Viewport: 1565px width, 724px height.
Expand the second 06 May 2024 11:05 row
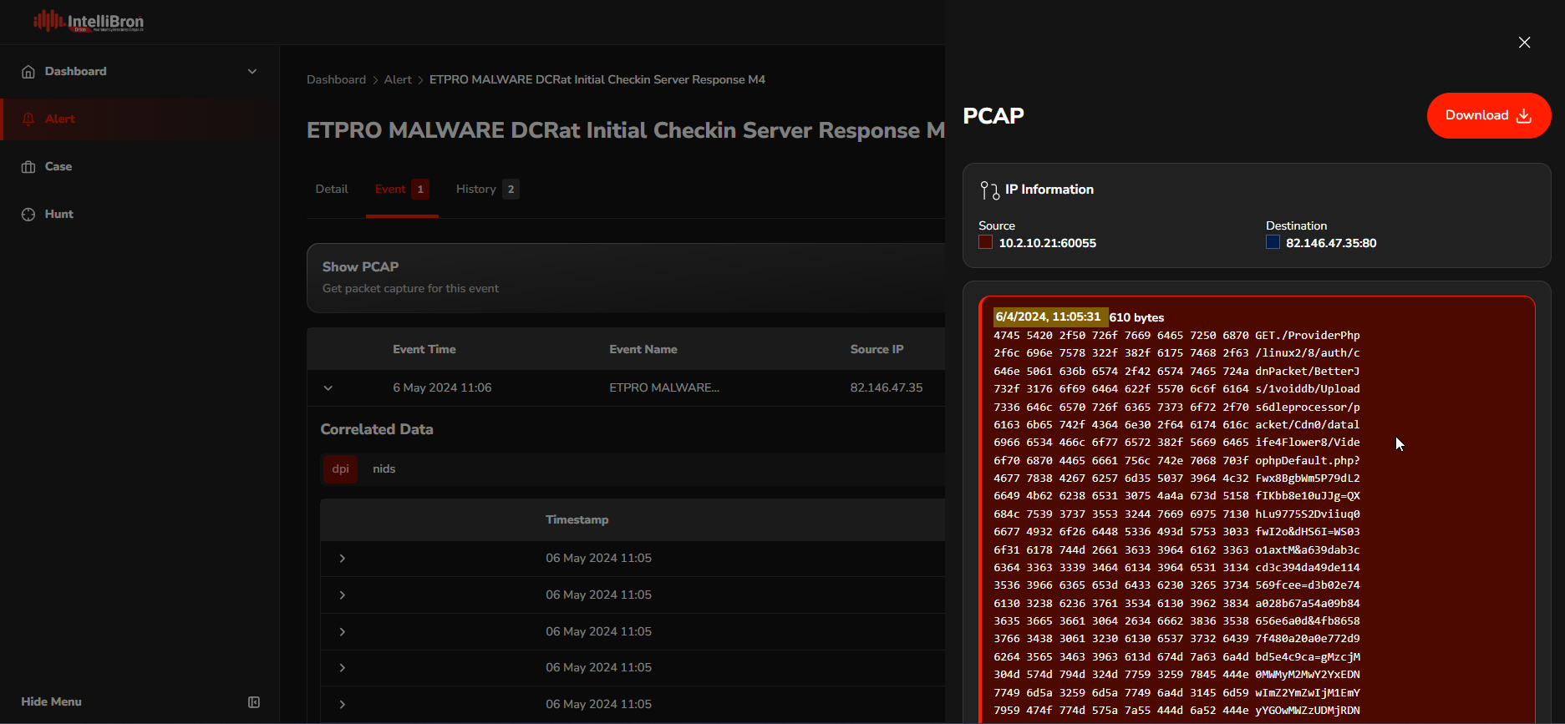pyautogui.click(x=342, y=595)
